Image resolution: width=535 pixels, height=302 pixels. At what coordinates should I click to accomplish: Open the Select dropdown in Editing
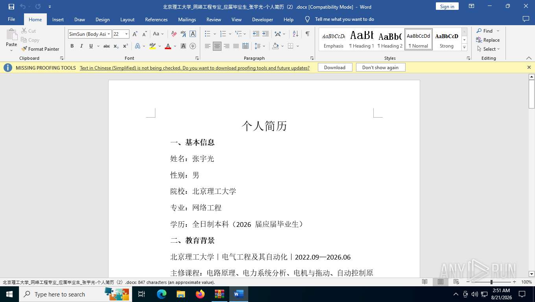coord(488,49)
